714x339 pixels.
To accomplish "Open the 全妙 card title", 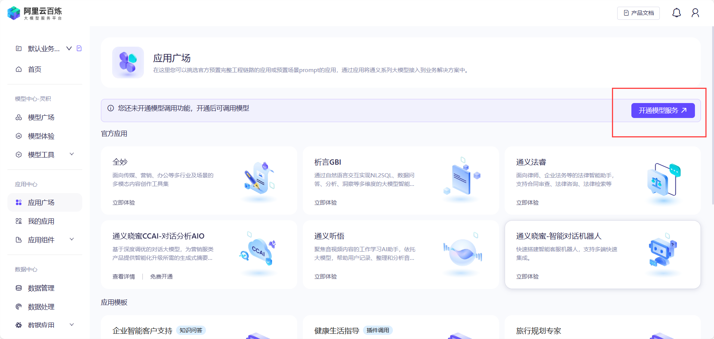I will pyautogui.click(x=120, y=162).
